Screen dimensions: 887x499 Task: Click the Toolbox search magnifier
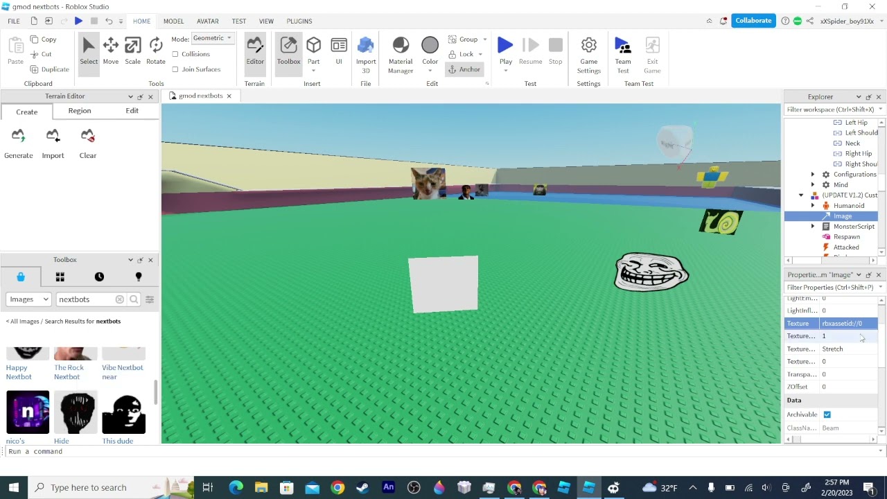tap(134, 299)
